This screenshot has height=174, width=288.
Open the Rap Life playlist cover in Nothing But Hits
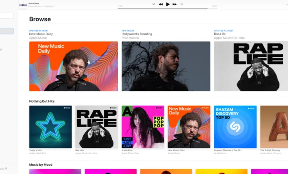coord(97,127)
